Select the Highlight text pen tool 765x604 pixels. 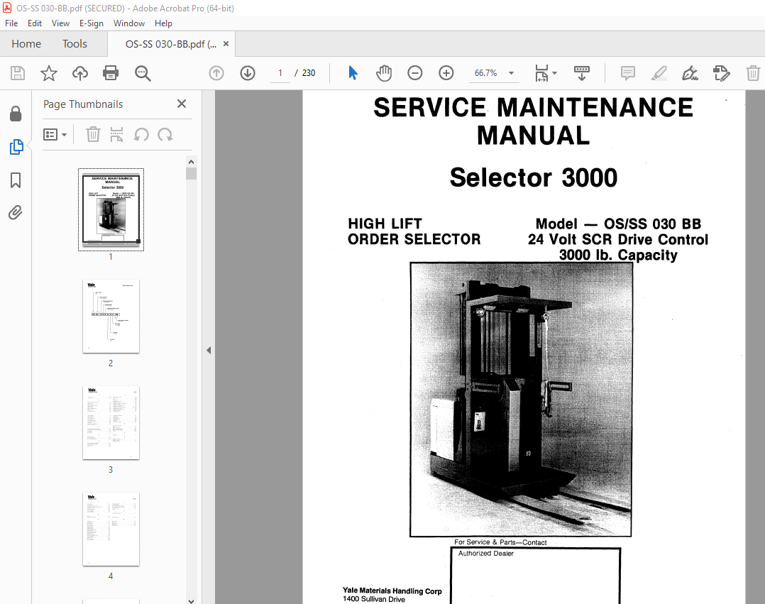tap(659, 73)
